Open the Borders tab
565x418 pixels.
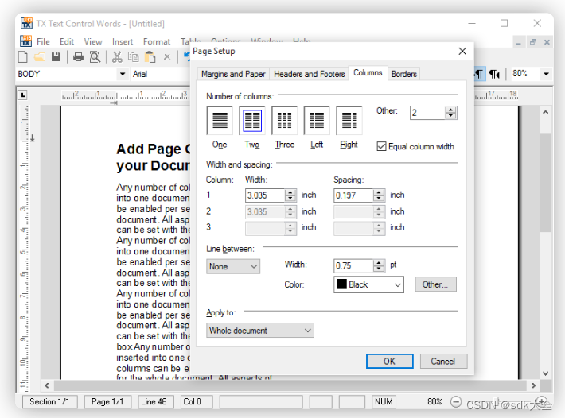[x=404, y=74]
